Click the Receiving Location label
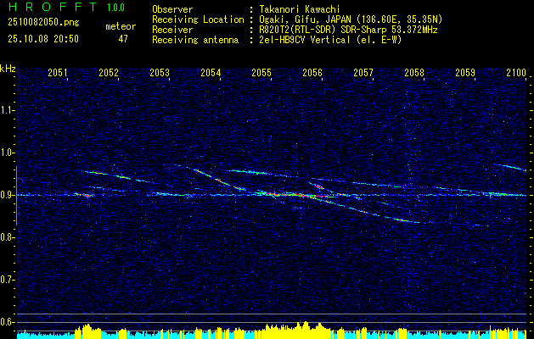 (198, 19)
